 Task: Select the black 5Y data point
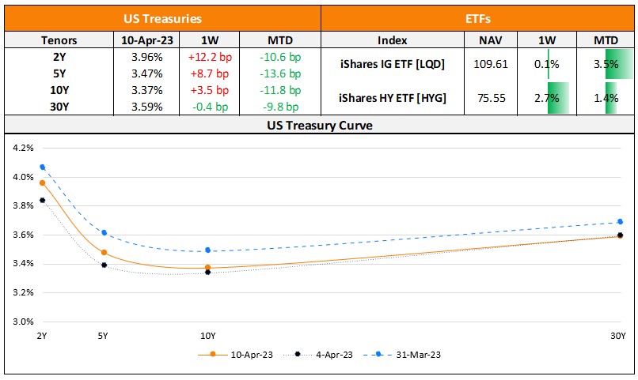click(x=104, y=265)
